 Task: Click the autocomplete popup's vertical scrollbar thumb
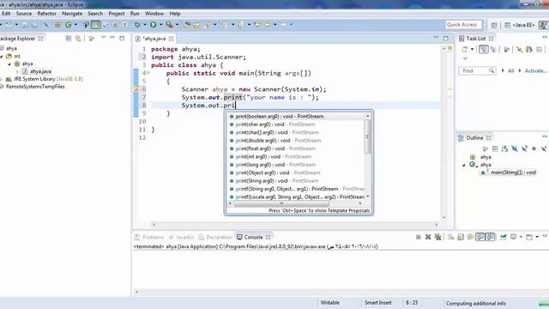click(x=367, y=136)
